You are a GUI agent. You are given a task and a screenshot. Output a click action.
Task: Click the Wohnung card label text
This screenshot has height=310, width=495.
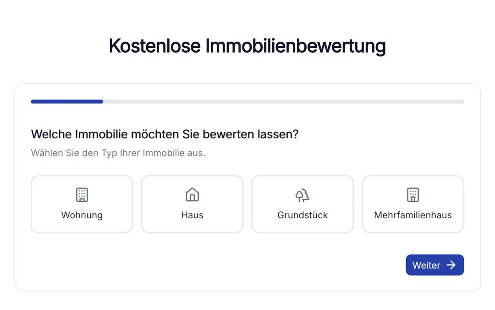point(82,215)
